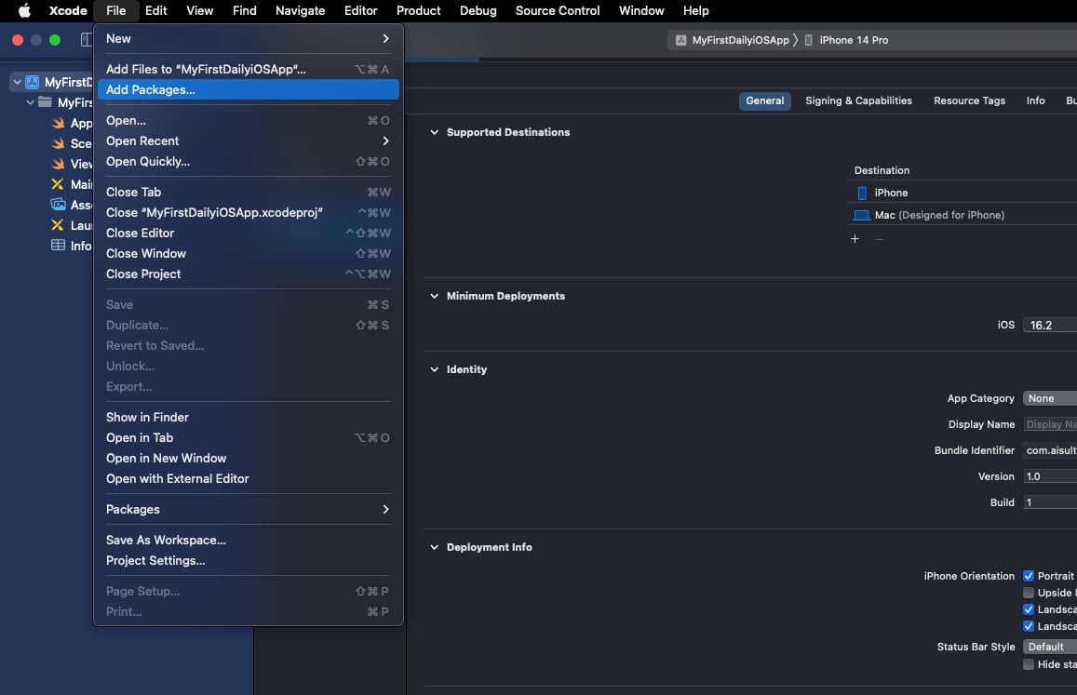Select the Vie swift file icon

pyautogui.click(x=59, y=164)
